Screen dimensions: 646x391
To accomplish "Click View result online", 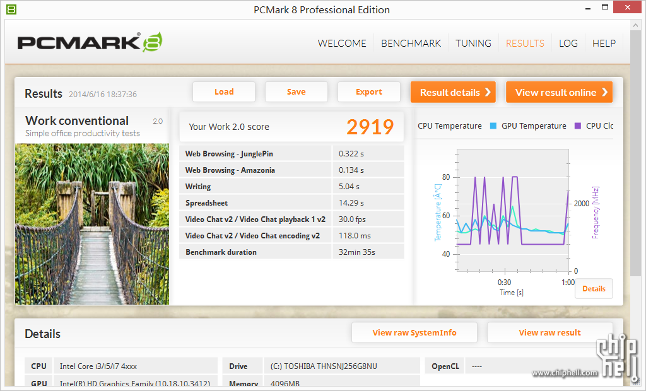I will tap(559, 92).
